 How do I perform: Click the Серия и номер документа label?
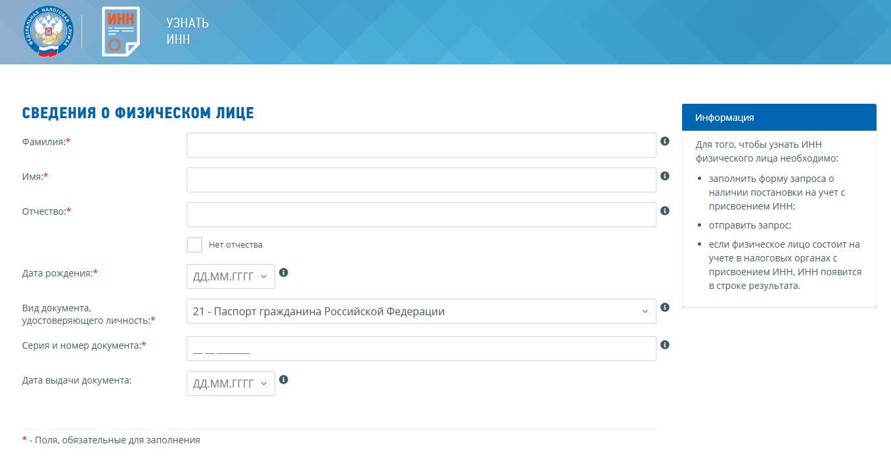(x=84, y=345)
